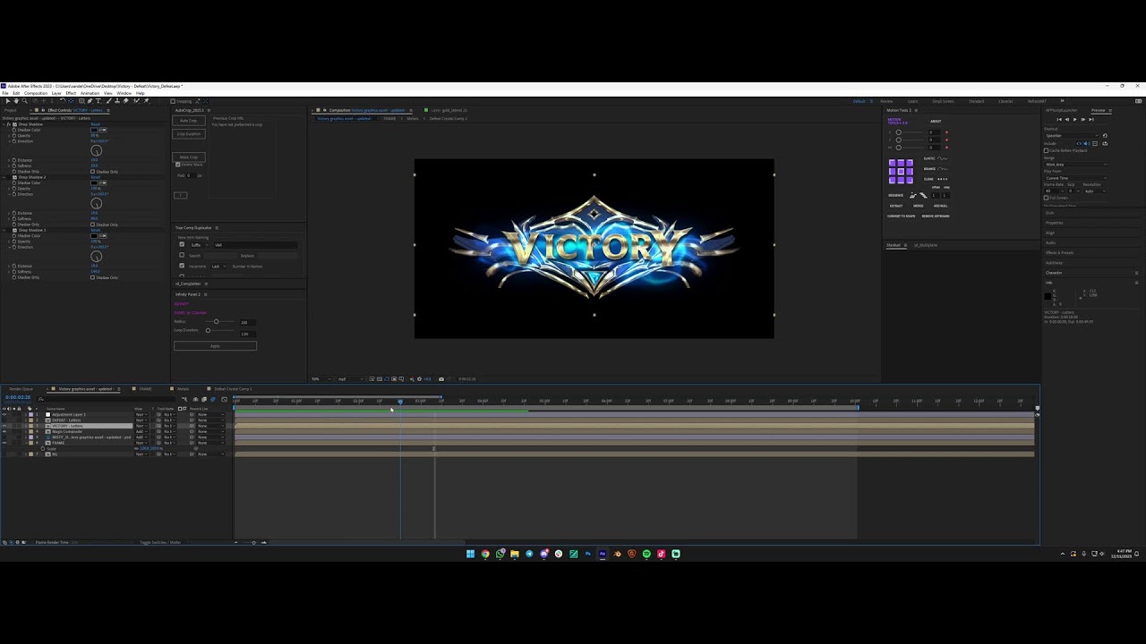Open the timeline Graph Editor

tap(224, 399)
